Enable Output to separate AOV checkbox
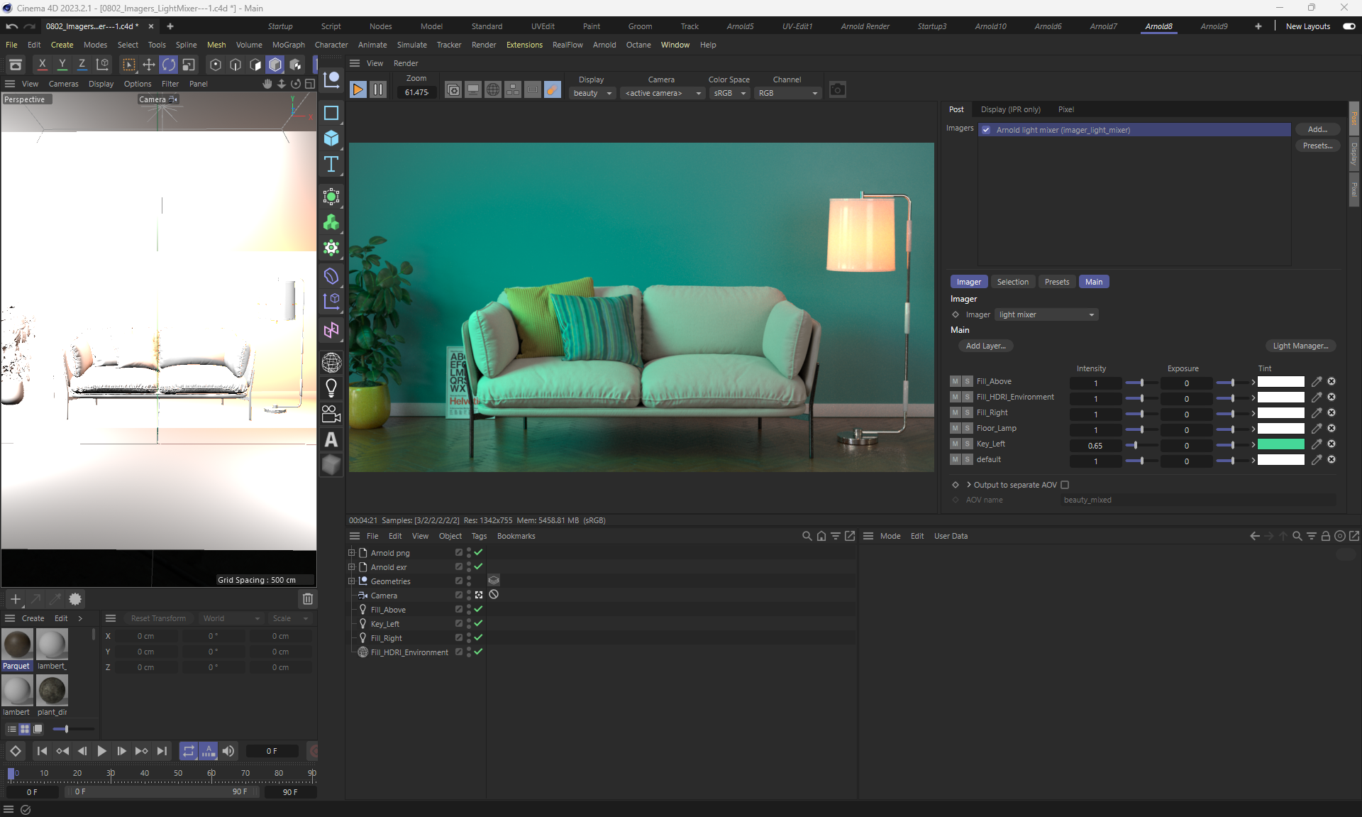 pos(1065,485)
